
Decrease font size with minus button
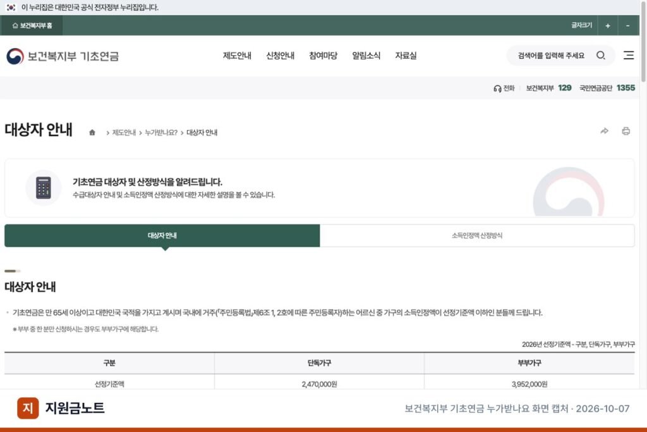(x=627, y=25)
